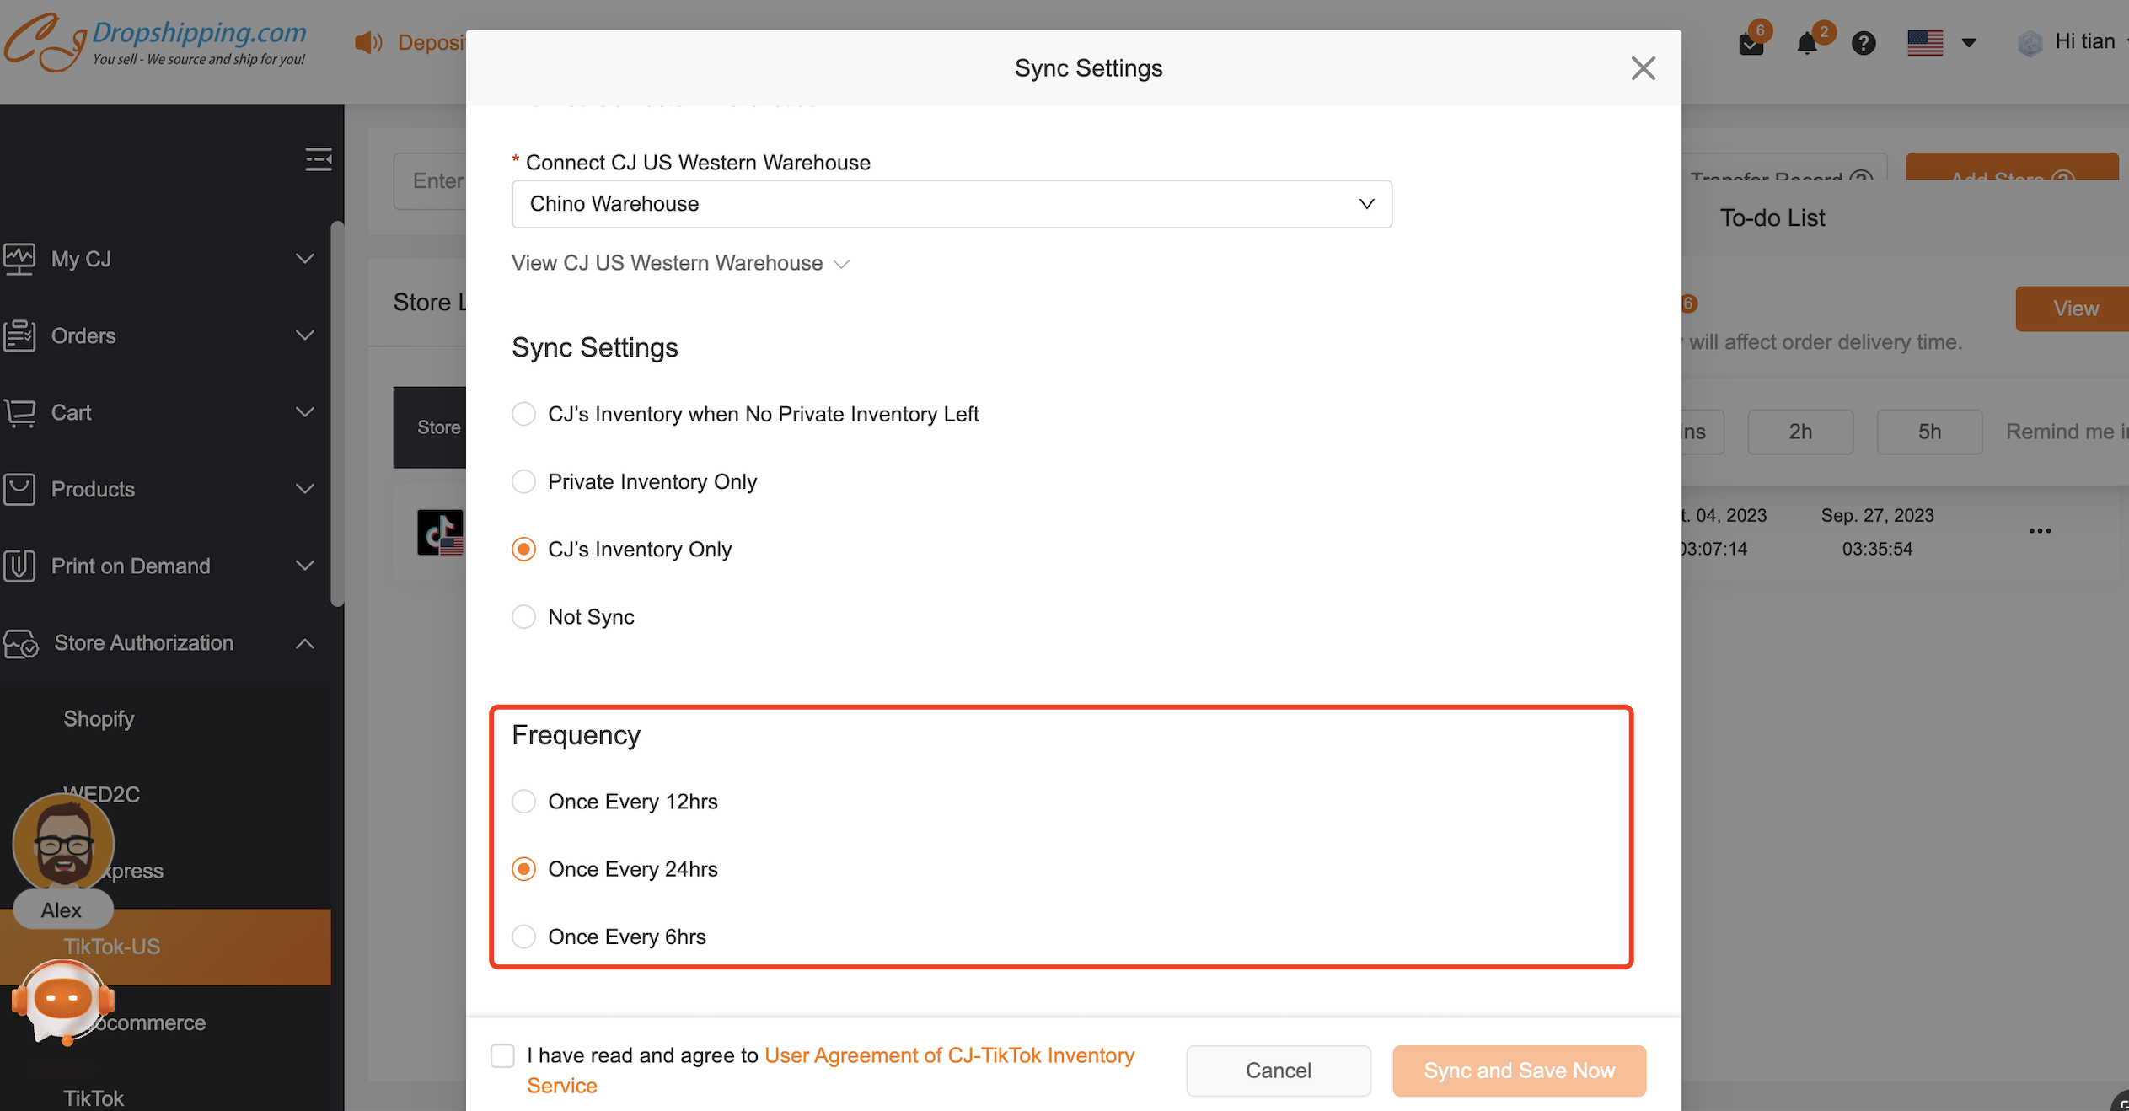Select Private Inventory Only option

[x=523, y=481]
